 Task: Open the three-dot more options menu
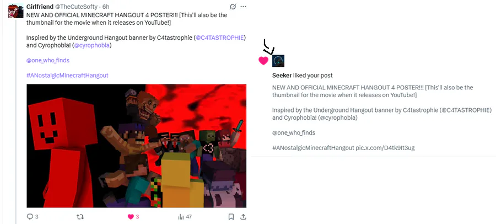pyautogui.click(x=243, y=7)
